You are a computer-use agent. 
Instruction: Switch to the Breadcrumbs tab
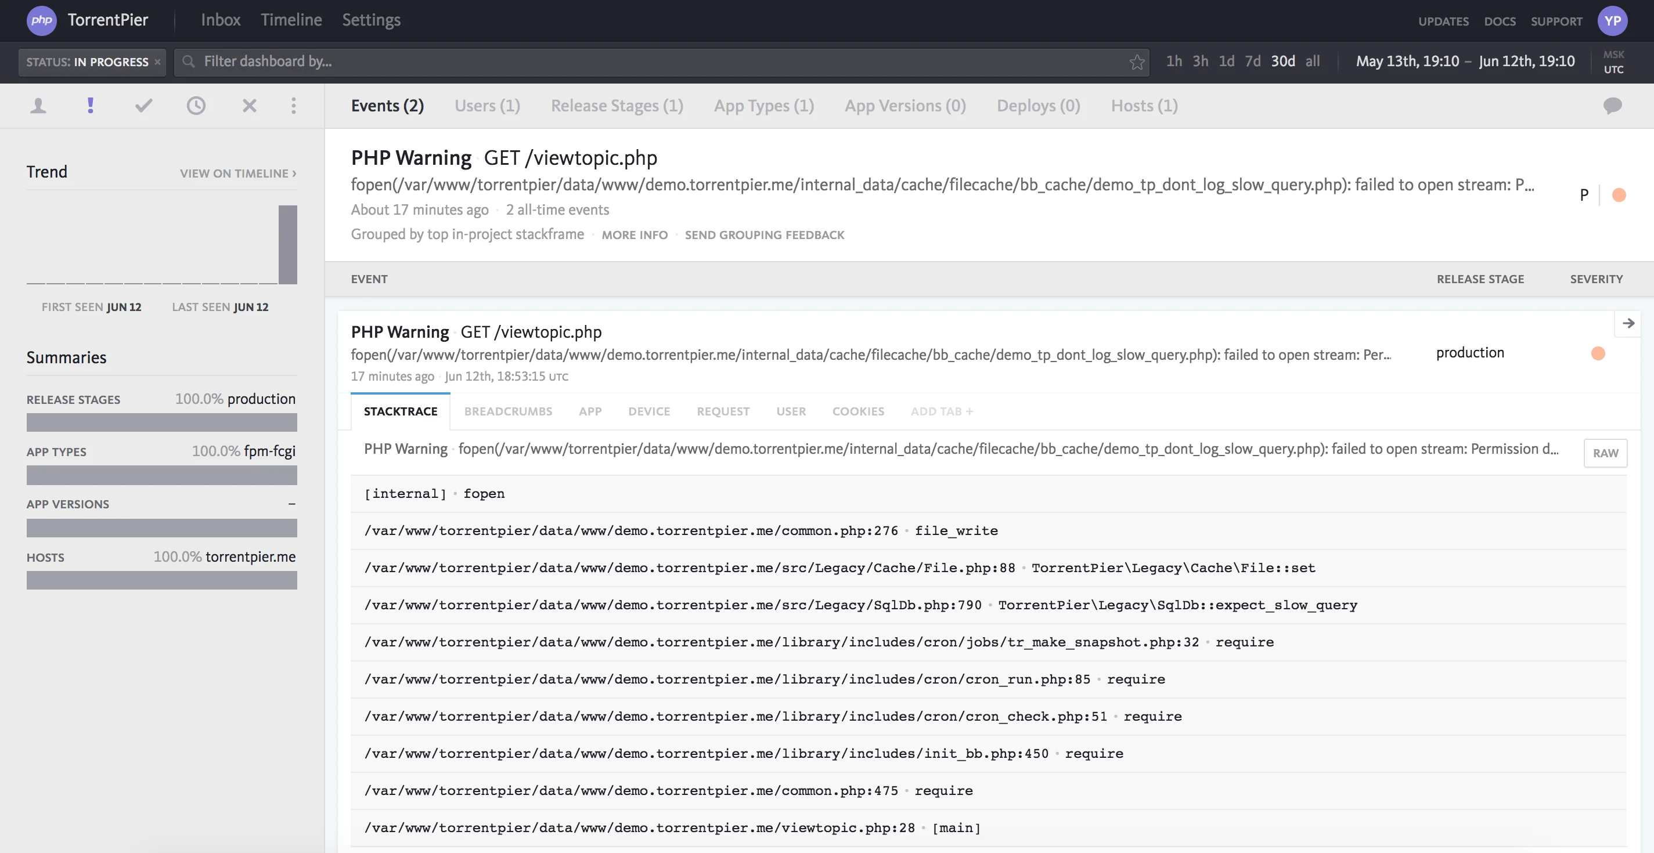[508, 411]
